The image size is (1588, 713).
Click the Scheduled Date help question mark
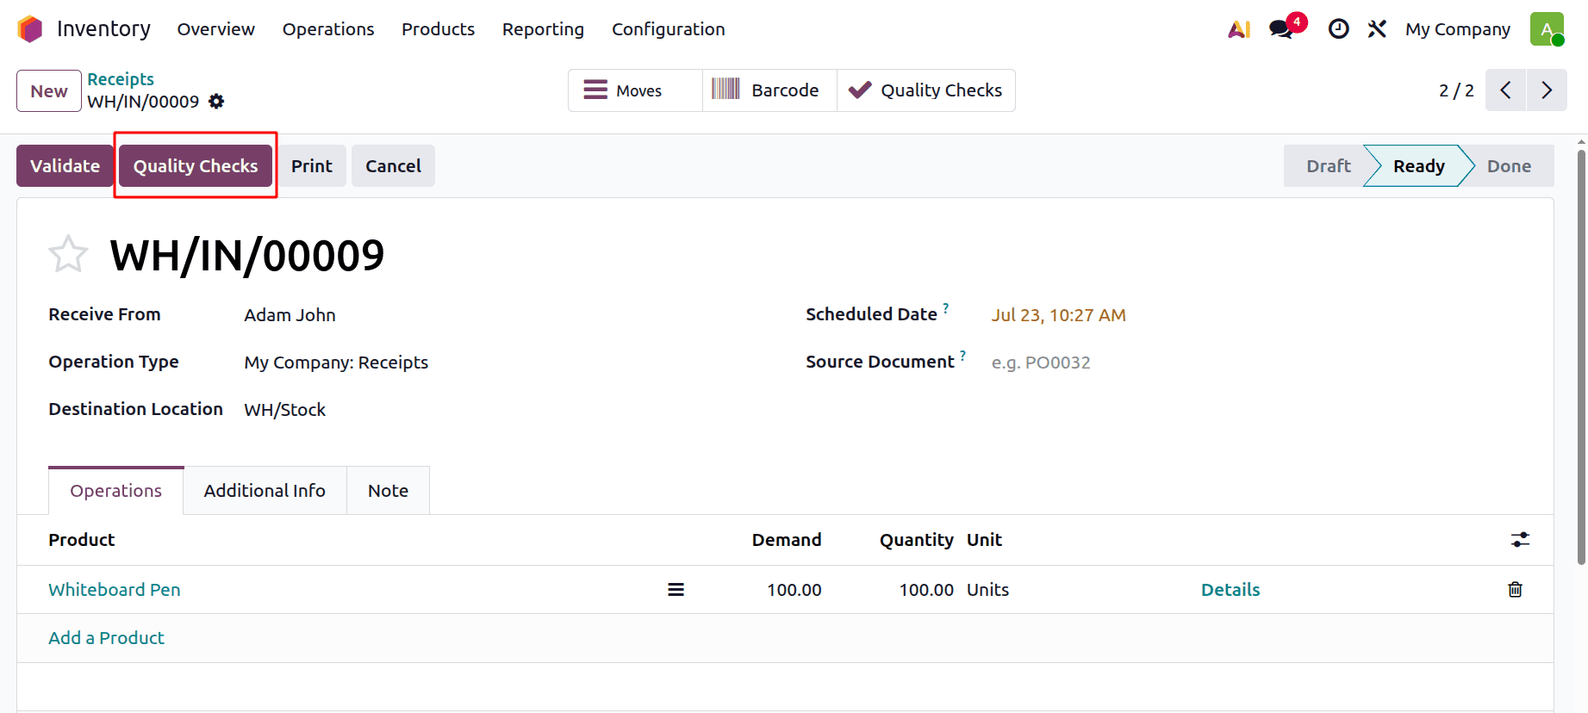pyautogui.click(x=945, y=308)
